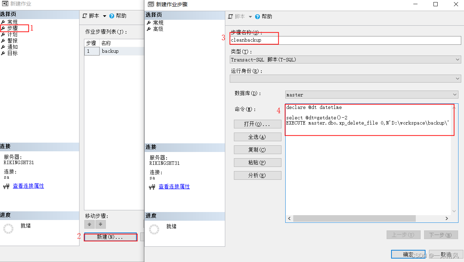The height and width of the screenshot is (262, 464).
Task: Open 类型 dropdown showing Transact-SQL 脚本
Action: pos(345,60)
